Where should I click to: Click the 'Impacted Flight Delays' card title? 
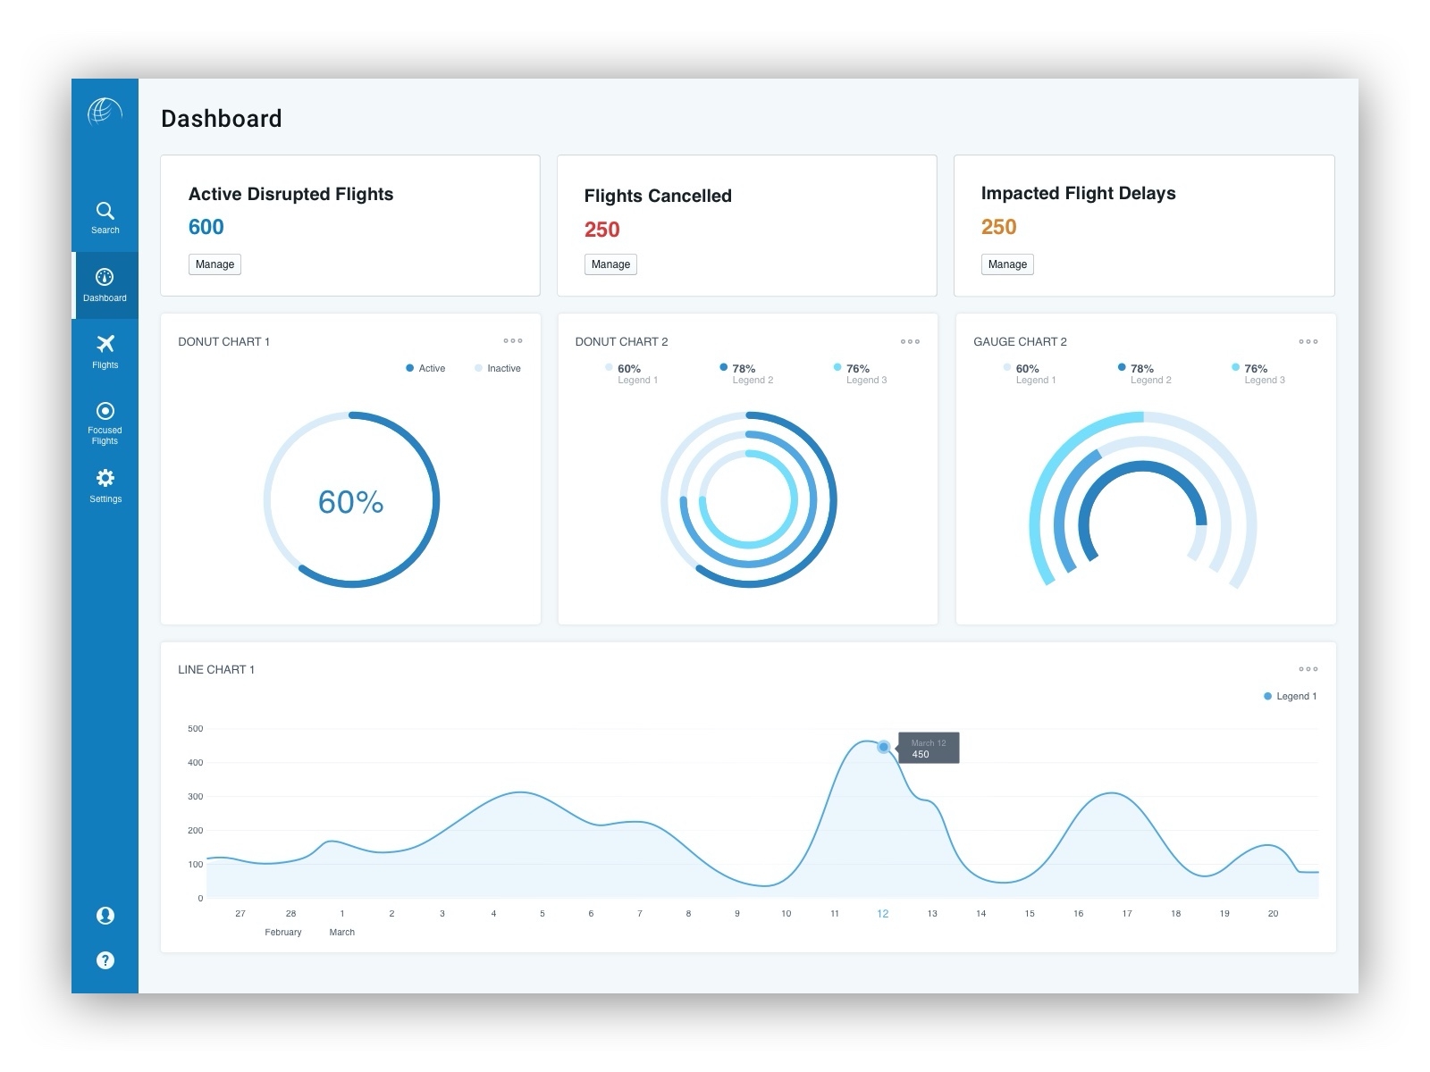1079,193
